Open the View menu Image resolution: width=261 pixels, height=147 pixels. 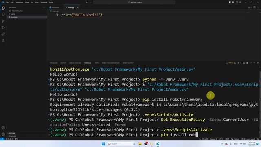coord(27,2)
